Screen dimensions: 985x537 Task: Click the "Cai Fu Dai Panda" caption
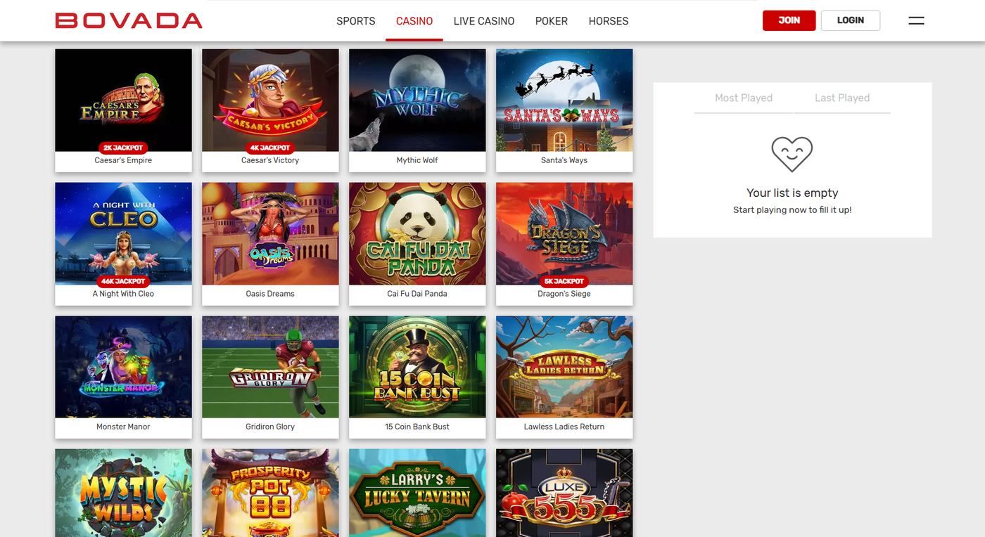click(x=417, y=294)
